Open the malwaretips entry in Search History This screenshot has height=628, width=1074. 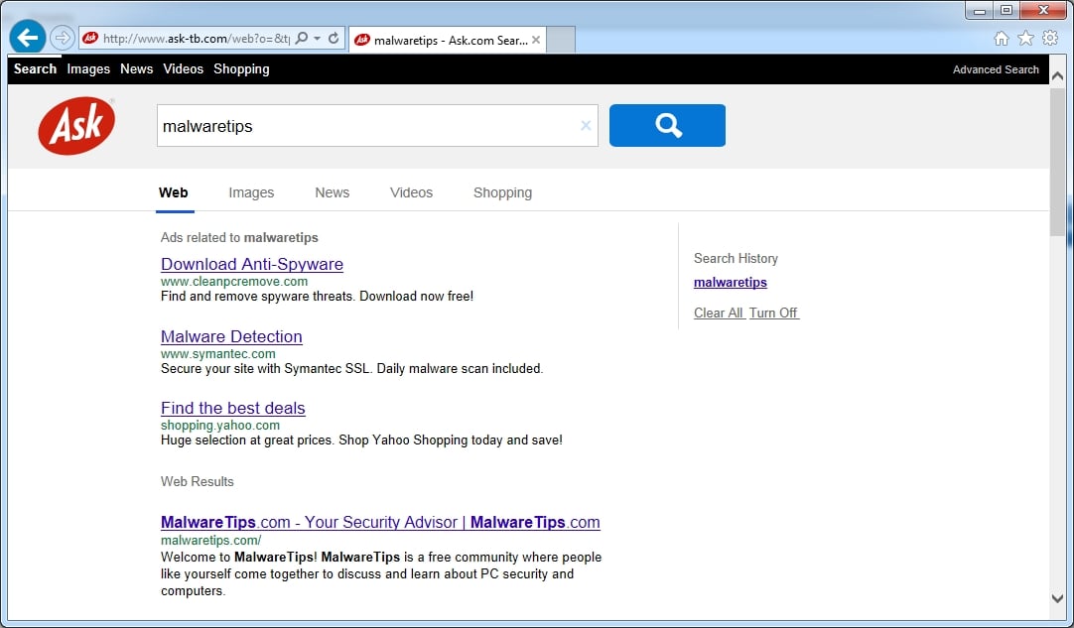tap(730, 282)
